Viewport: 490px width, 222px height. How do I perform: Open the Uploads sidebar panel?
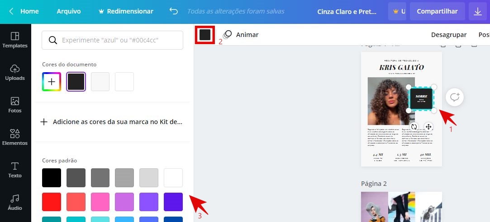click(14, 72)
